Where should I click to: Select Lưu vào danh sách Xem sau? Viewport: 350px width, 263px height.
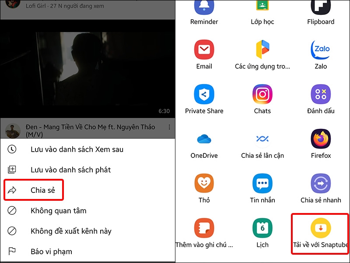(87, 149)
